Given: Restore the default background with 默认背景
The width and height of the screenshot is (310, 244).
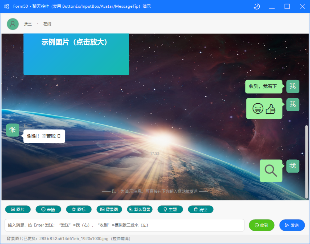Looking at the screenshot, I should 140,209.
